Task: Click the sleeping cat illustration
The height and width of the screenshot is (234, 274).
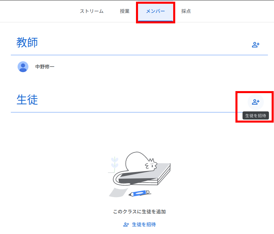Action: pos(140,163)
